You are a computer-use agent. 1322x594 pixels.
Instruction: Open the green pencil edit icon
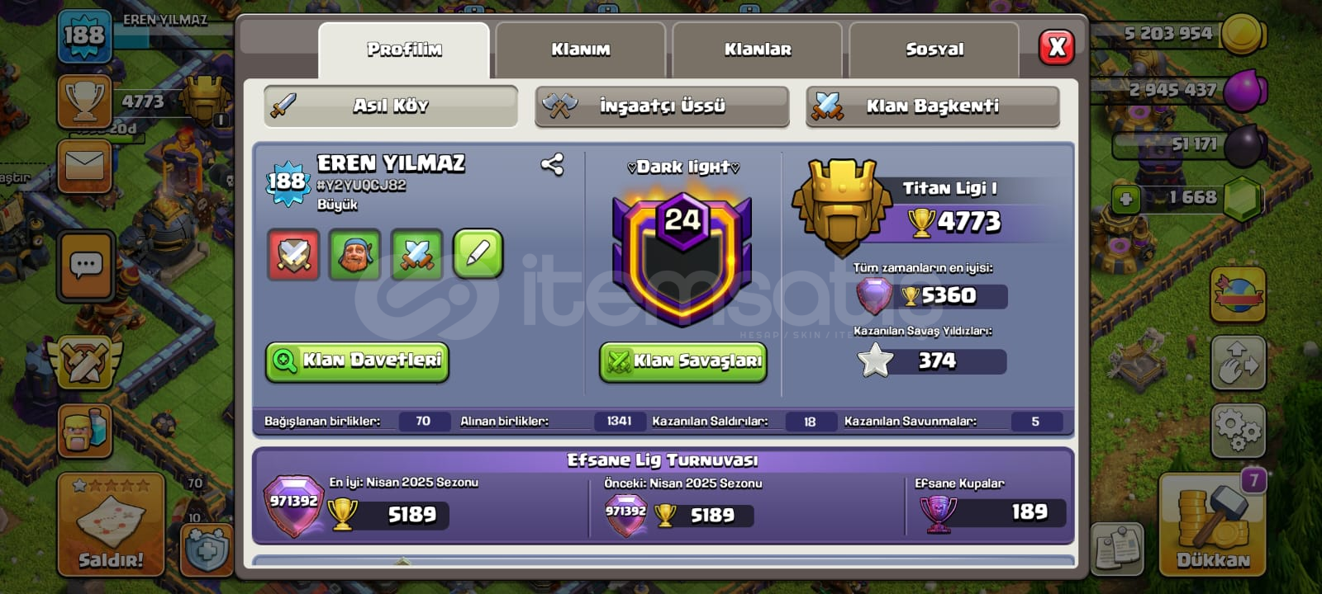(x=478, y=254)
